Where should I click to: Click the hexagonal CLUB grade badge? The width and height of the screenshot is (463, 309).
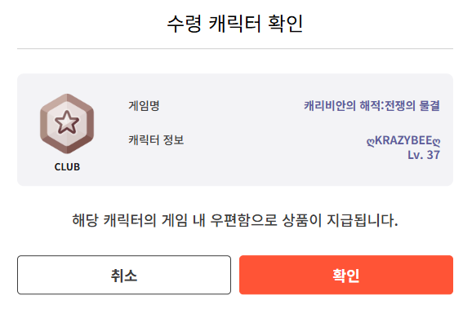(67, 124)
